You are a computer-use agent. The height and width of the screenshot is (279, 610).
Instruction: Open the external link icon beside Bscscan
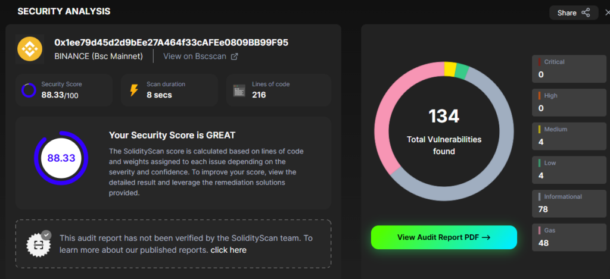tap(234, 57)
